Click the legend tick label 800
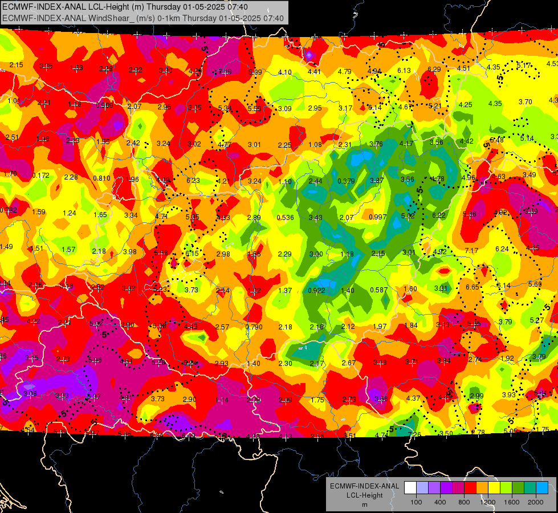Viewport: 558px width, 513px height. point(464,502)
